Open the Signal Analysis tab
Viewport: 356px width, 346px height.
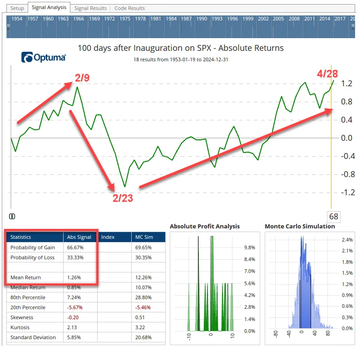(49, 7)
